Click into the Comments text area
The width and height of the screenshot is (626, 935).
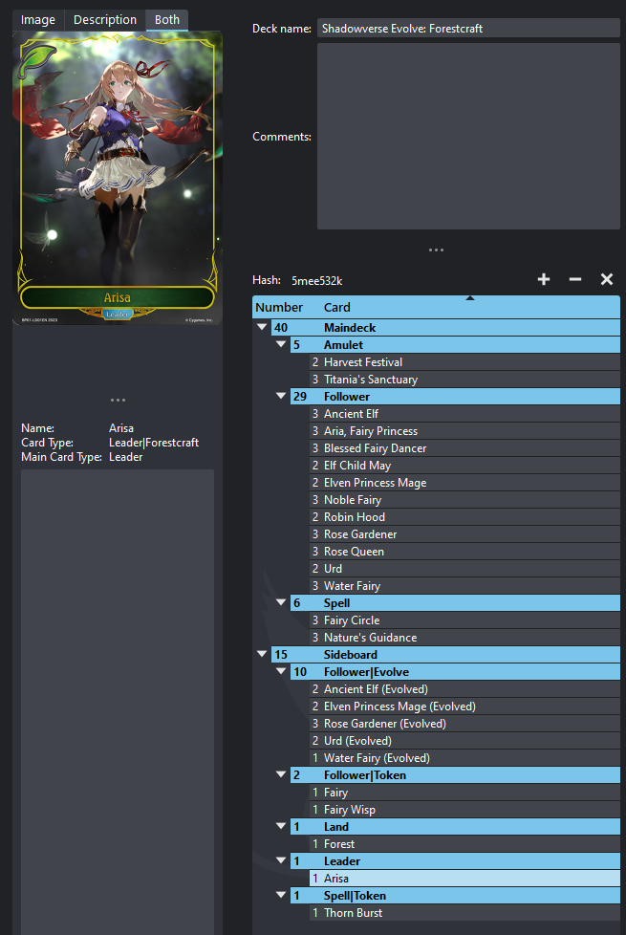coord(468,137)
